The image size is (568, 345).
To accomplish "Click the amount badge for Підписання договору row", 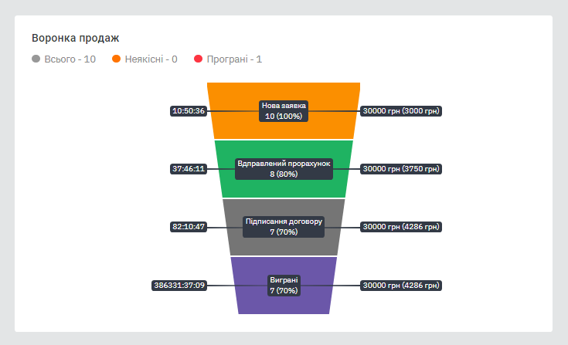I will 401,227.
